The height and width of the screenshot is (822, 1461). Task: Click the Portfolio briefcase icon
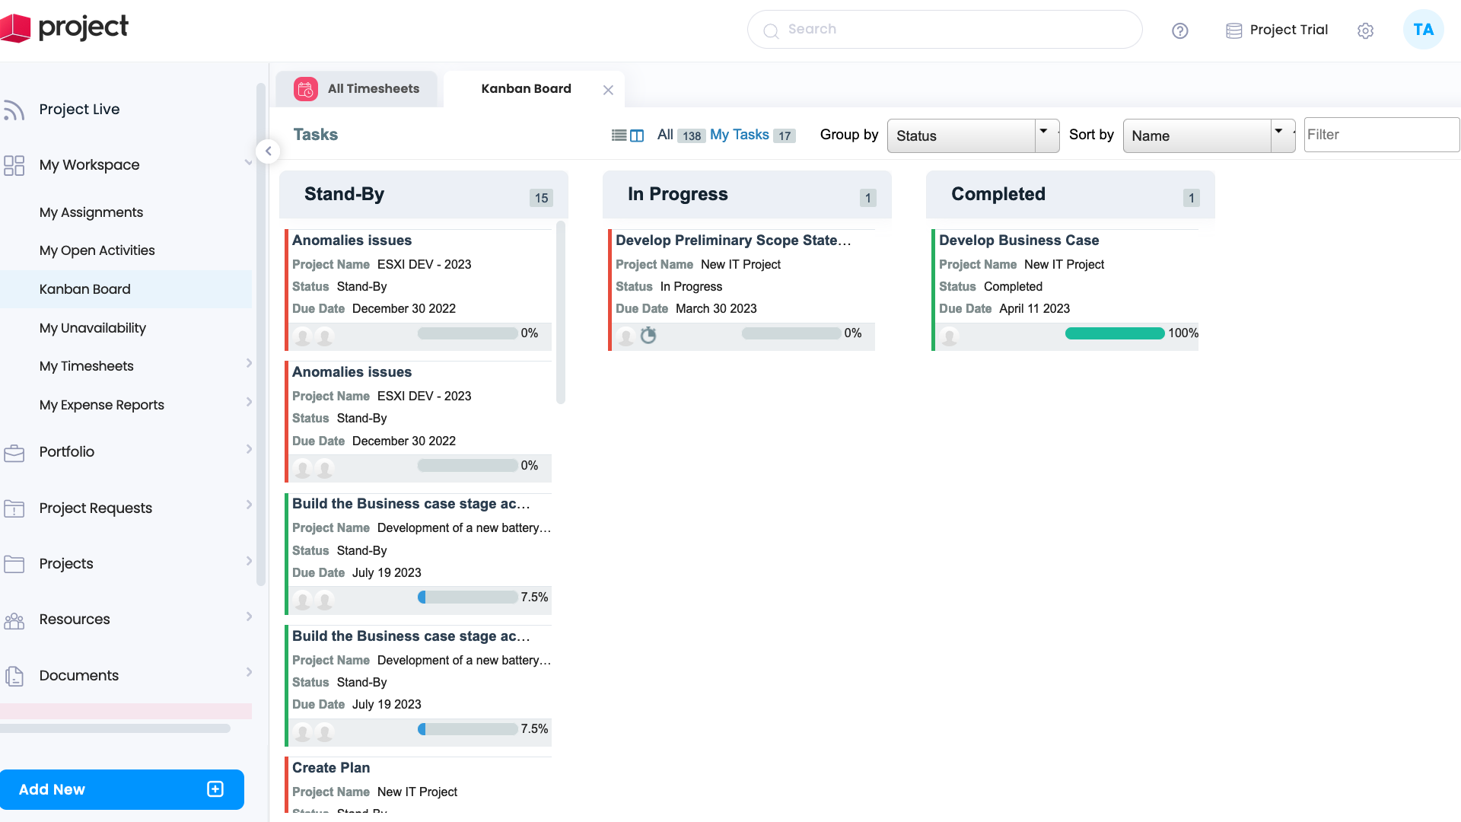pyautogui.click(x=14, y=452)
